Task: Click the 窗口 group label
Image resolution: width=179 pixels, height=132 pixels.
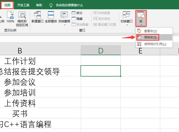Action: [82, 30]
